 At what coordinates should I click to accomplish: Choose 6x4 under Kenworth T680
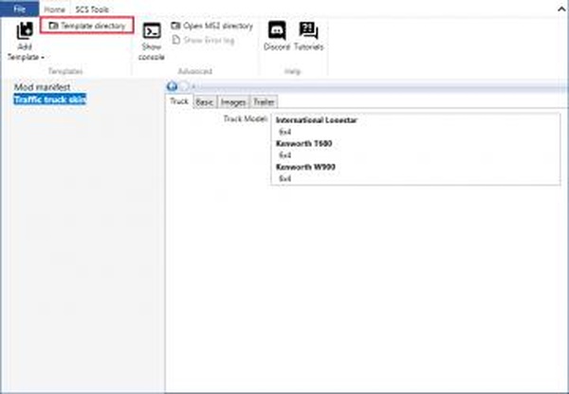[x=284, y=154]
